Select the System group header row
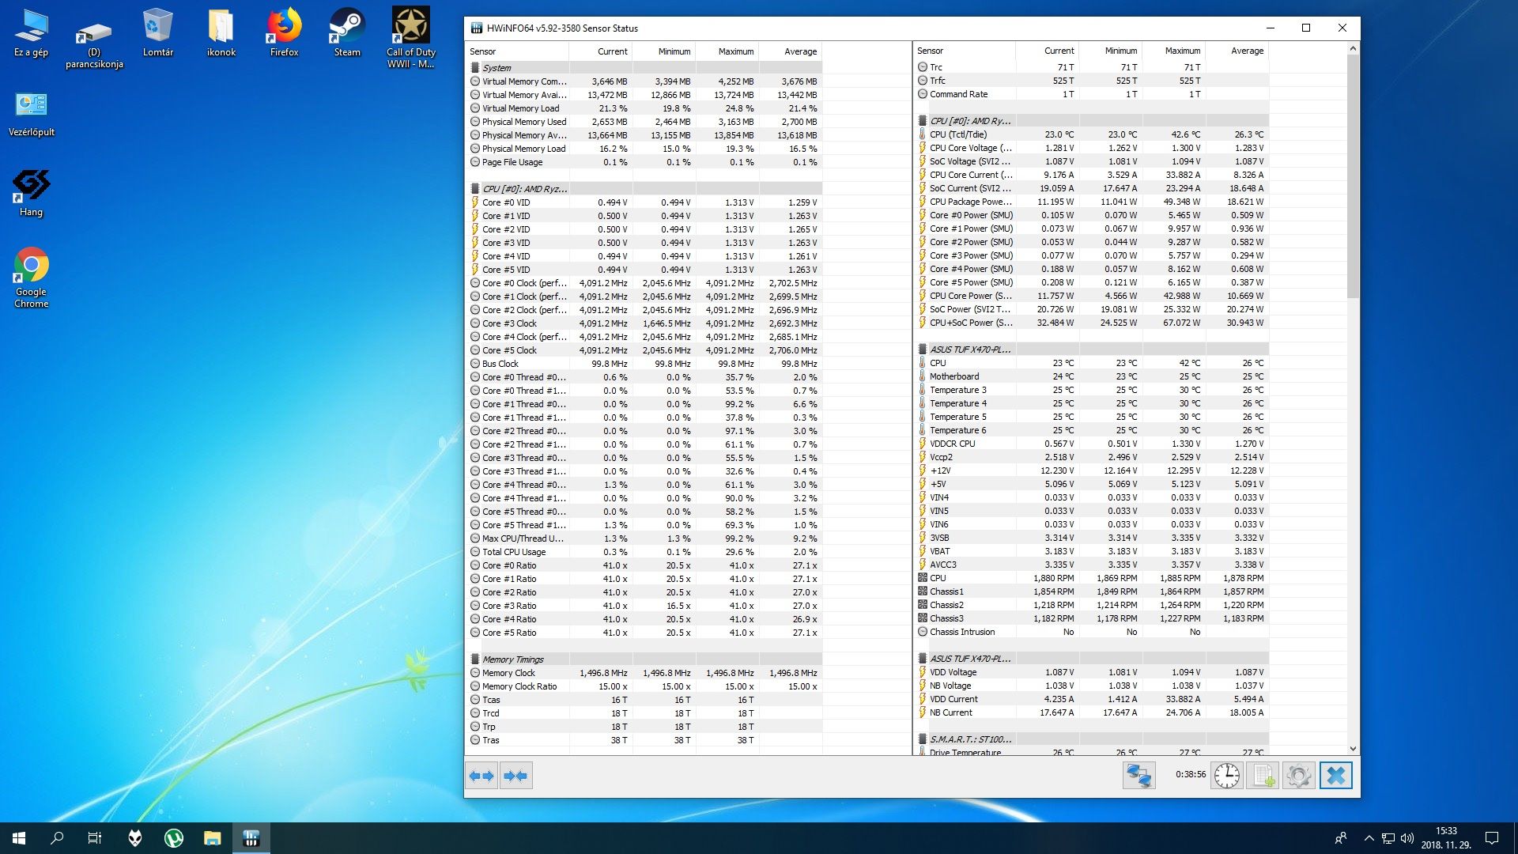 point(645,68)
